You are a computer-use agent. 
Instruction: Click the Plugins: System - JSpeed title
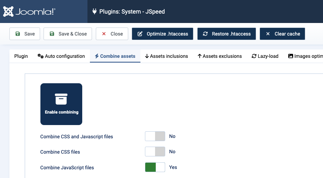click(132, 11)
